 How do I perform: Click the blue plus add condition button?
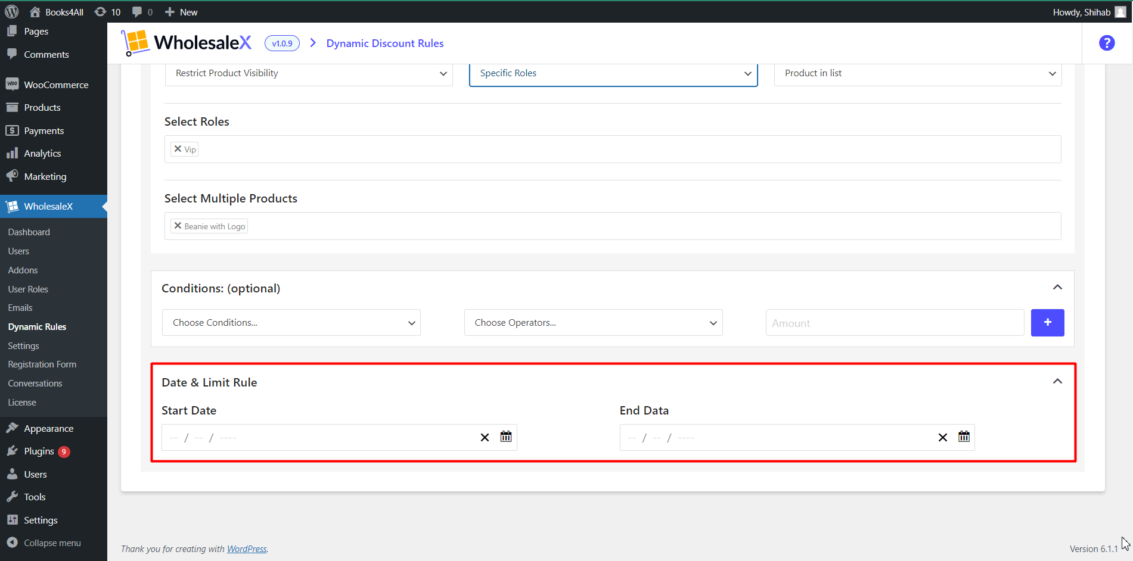tap(1047, 322)
